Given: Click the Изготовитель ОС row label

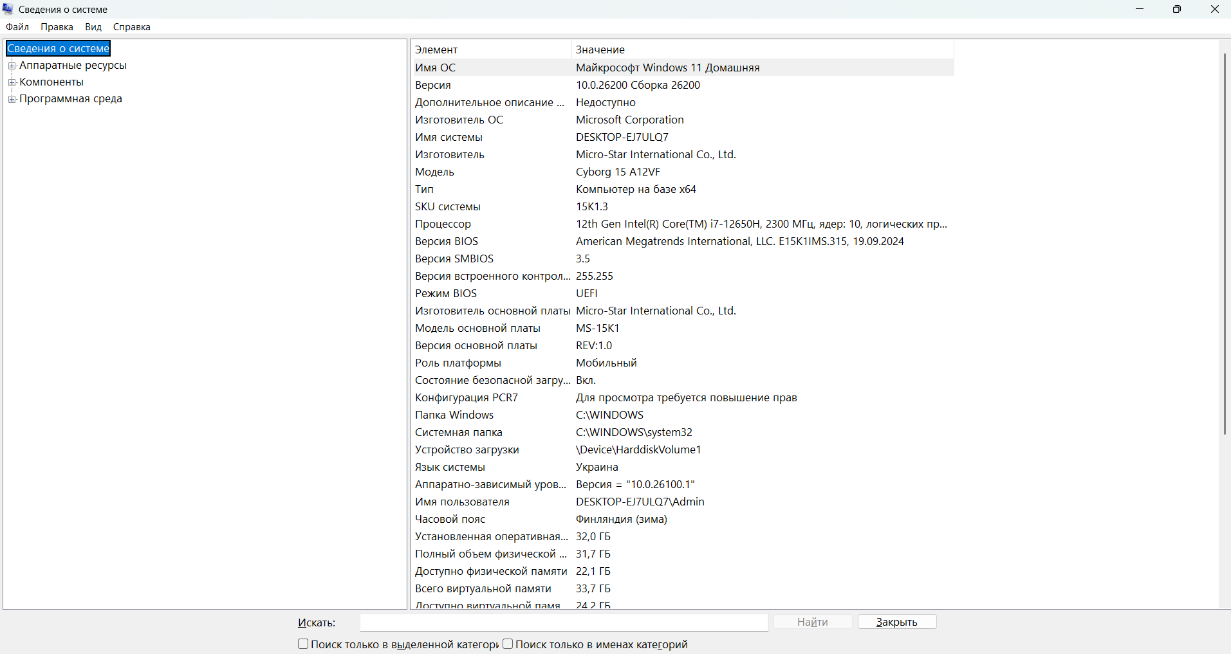Looking at the screenshot, I should point(459,120).
